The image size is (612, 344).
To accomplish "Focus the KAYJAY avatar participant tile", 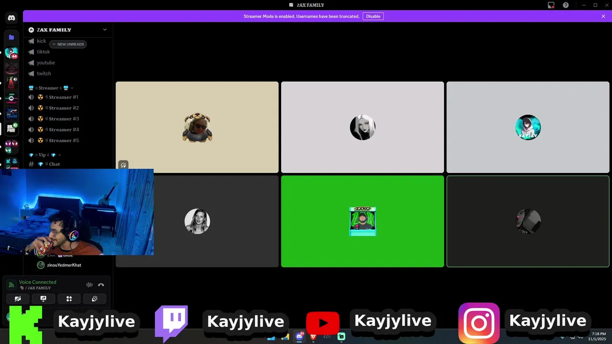I will [x=528, y=127].
